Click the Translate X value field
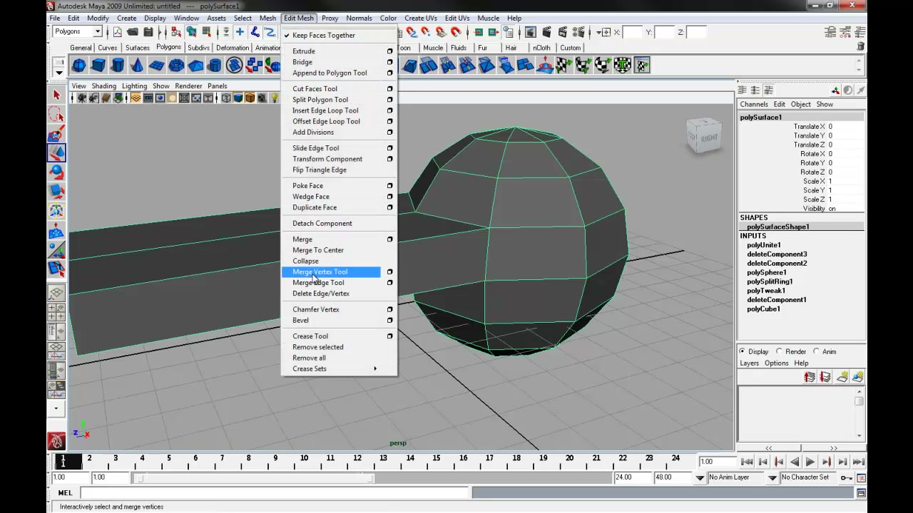 coord(845,126)
